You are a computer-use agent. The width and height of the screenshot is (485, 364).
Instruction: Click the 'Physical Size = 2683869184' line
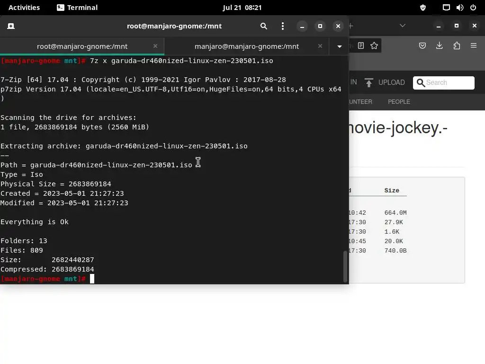tap(56, 184)
